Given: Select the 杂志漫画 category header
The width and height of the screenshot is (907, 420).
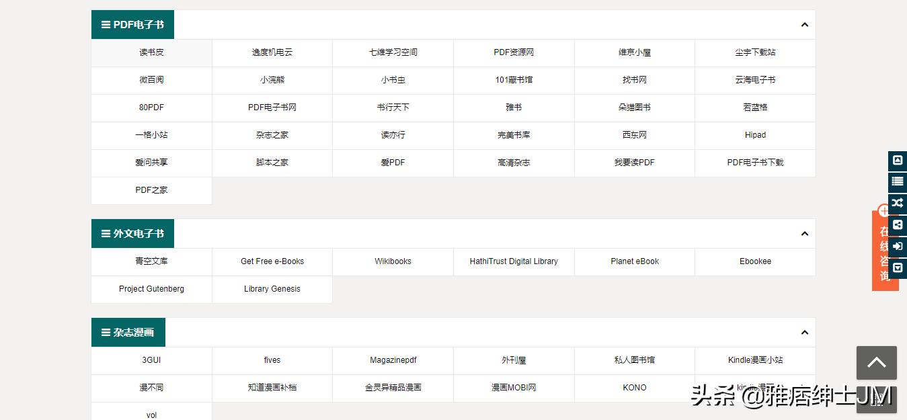Looking at the screenshot, I should click(x=128, y=332).
